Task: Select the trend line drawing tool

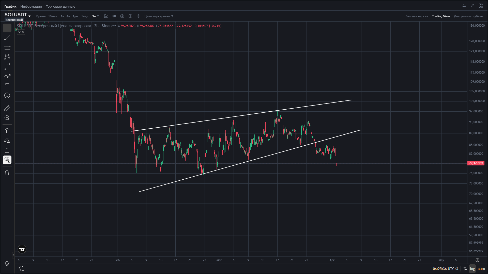Action: (7, 38)
